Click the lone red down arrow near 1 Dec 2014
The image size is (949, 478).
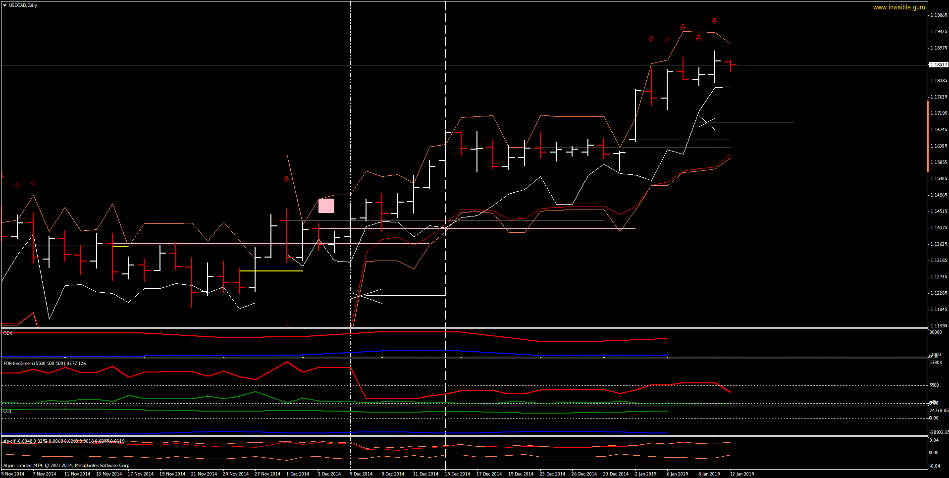coord(287,179)
